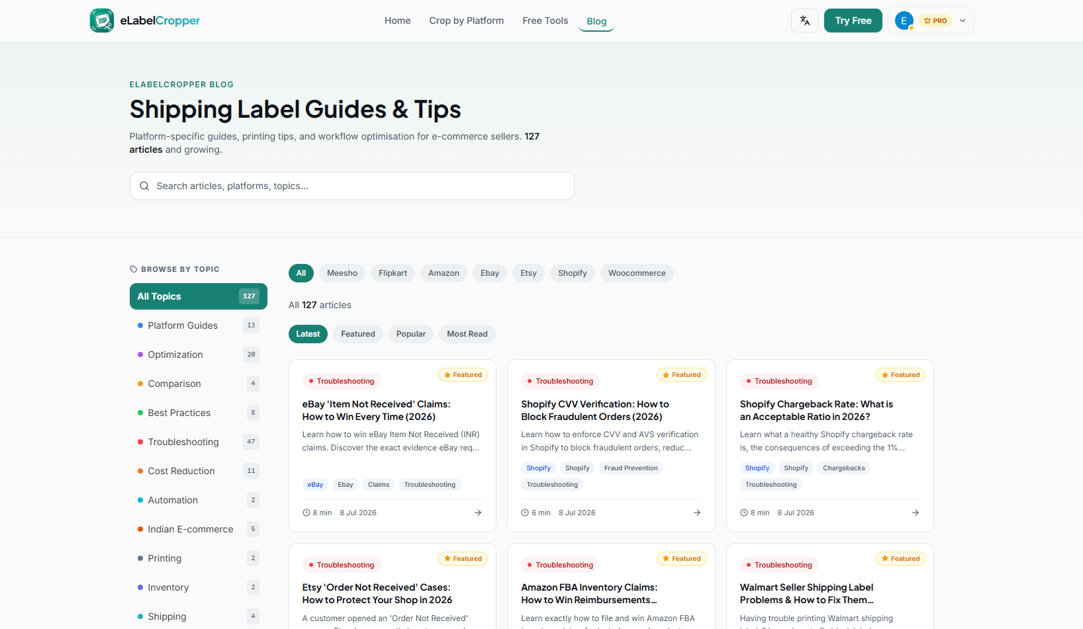Open Amazon FBA Inventory Claims article
The height and width of the screenshot is (629, 1083).
(x=589, y=593)
